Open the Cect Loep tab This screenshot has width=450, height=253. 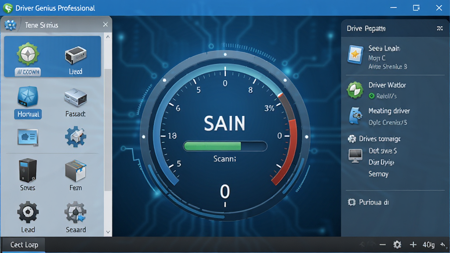24,245
